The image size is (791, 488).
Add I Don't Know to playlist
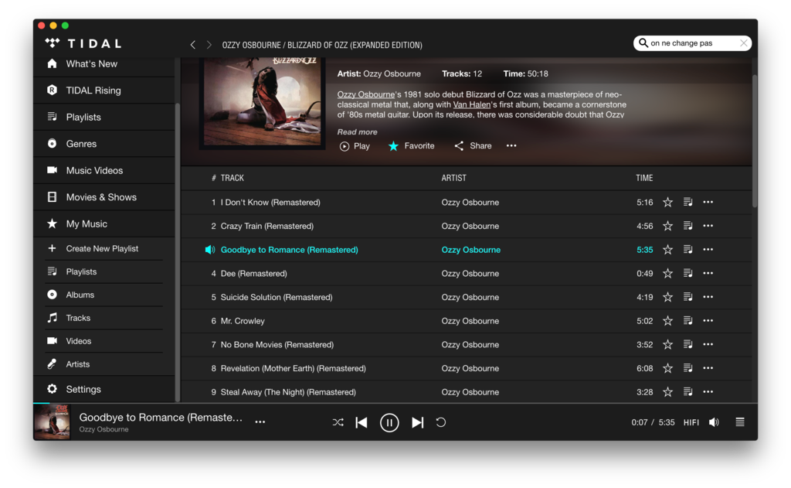point(687,203)
